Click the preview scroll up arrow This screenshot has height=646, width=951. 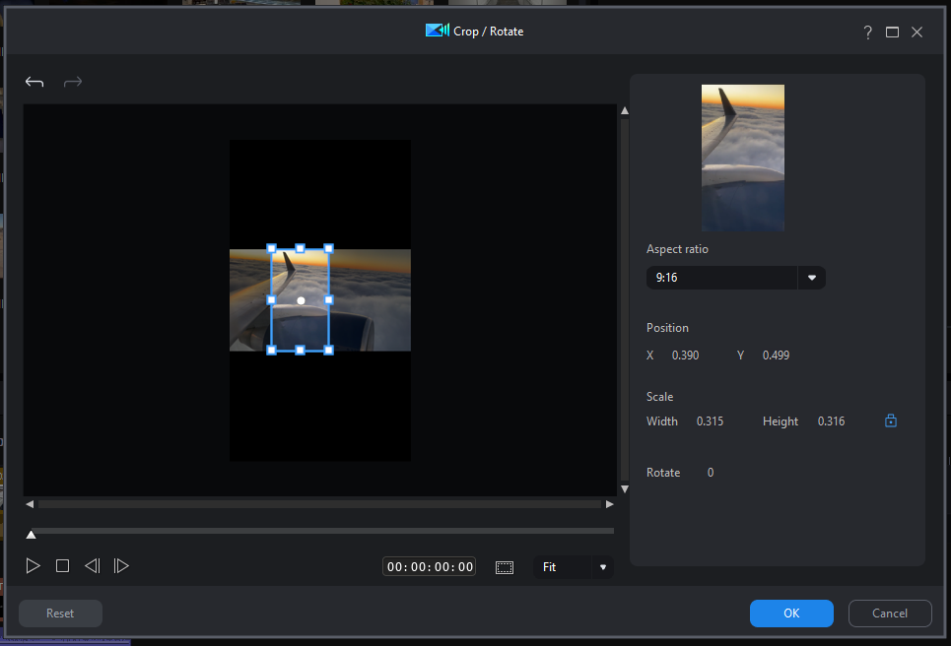click(x=625, y=111)
